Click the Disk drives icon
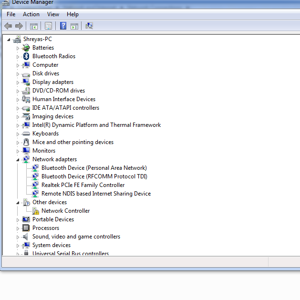The height and width of the screenshot is (300, 300). point(26,74)
